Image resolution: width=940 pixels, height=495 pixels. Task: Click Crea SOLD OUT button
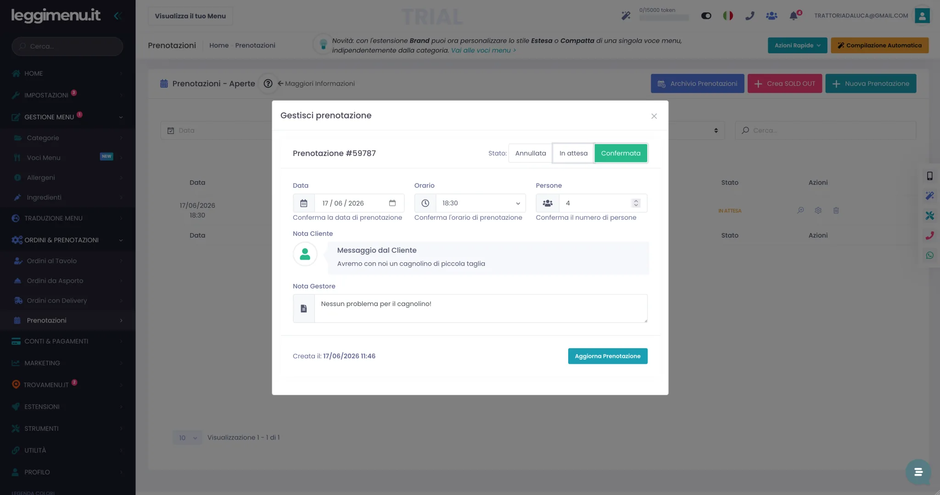coord(784,83)
